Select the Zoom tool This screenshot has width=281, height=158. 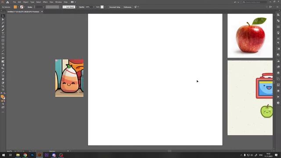point(3,86)
